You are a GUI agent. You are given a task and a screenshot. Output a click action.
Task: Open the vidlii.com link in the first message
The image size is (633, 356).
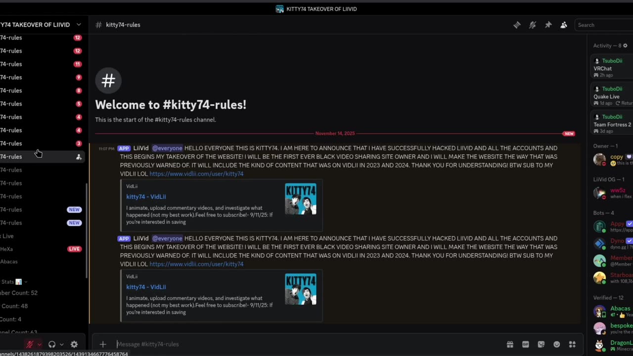[x=196, y=174]
